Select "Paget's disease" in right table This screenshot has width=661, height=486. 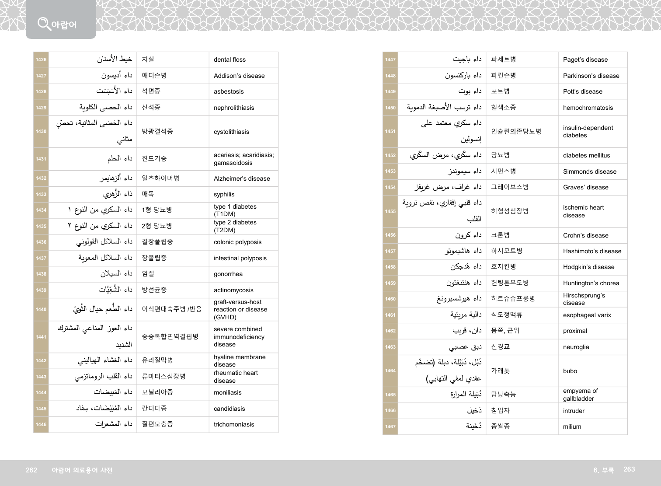pyautogui.click(x=585, y=60)
